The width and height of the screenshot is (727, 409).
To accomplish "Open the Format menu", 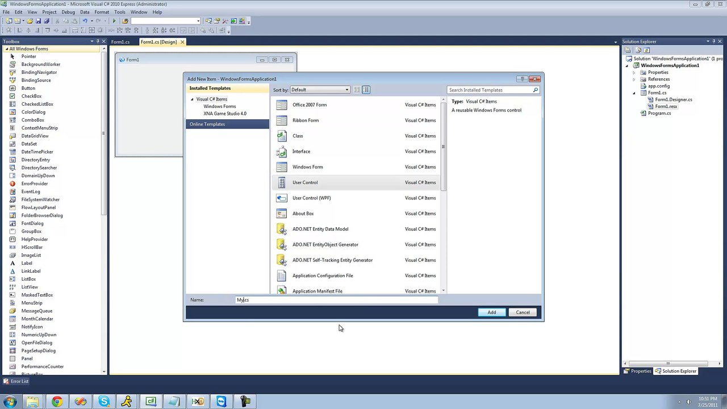I will click(102, 12).
